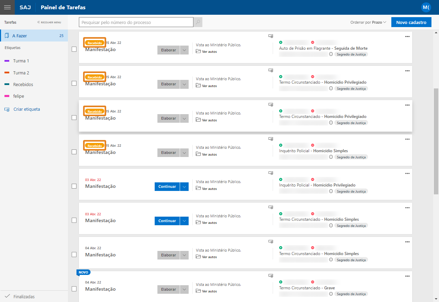Open the Finalizadas task list
The width and height of the screenshot is (439, 302).
pos(24,297)
